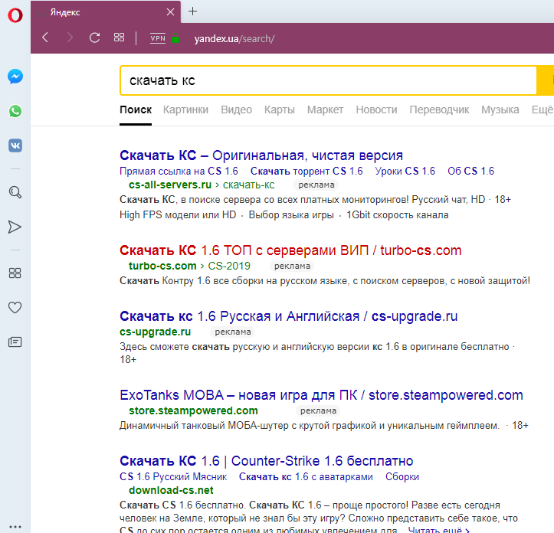Click the search box with 'скачать кс'

328,80
